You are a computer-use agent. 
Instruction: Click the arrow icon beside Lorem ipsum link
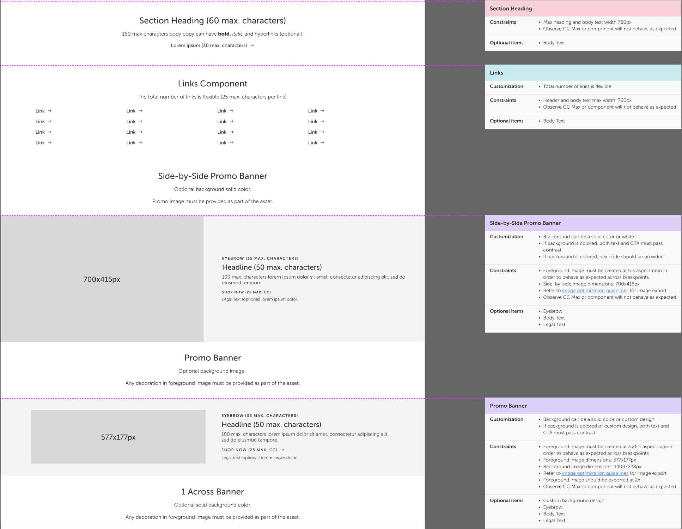coord(252,45)
